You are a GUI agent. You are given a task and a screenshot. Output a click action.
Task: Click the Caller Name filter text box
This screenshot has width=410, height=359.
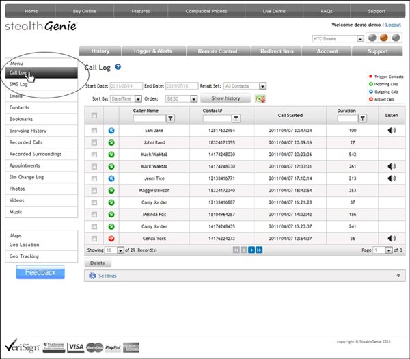(150, 118)
